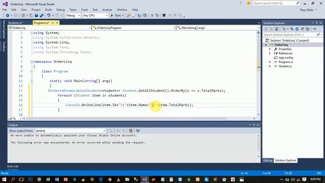
Task: Click the Windows Start button
Action: click(4, 179)
